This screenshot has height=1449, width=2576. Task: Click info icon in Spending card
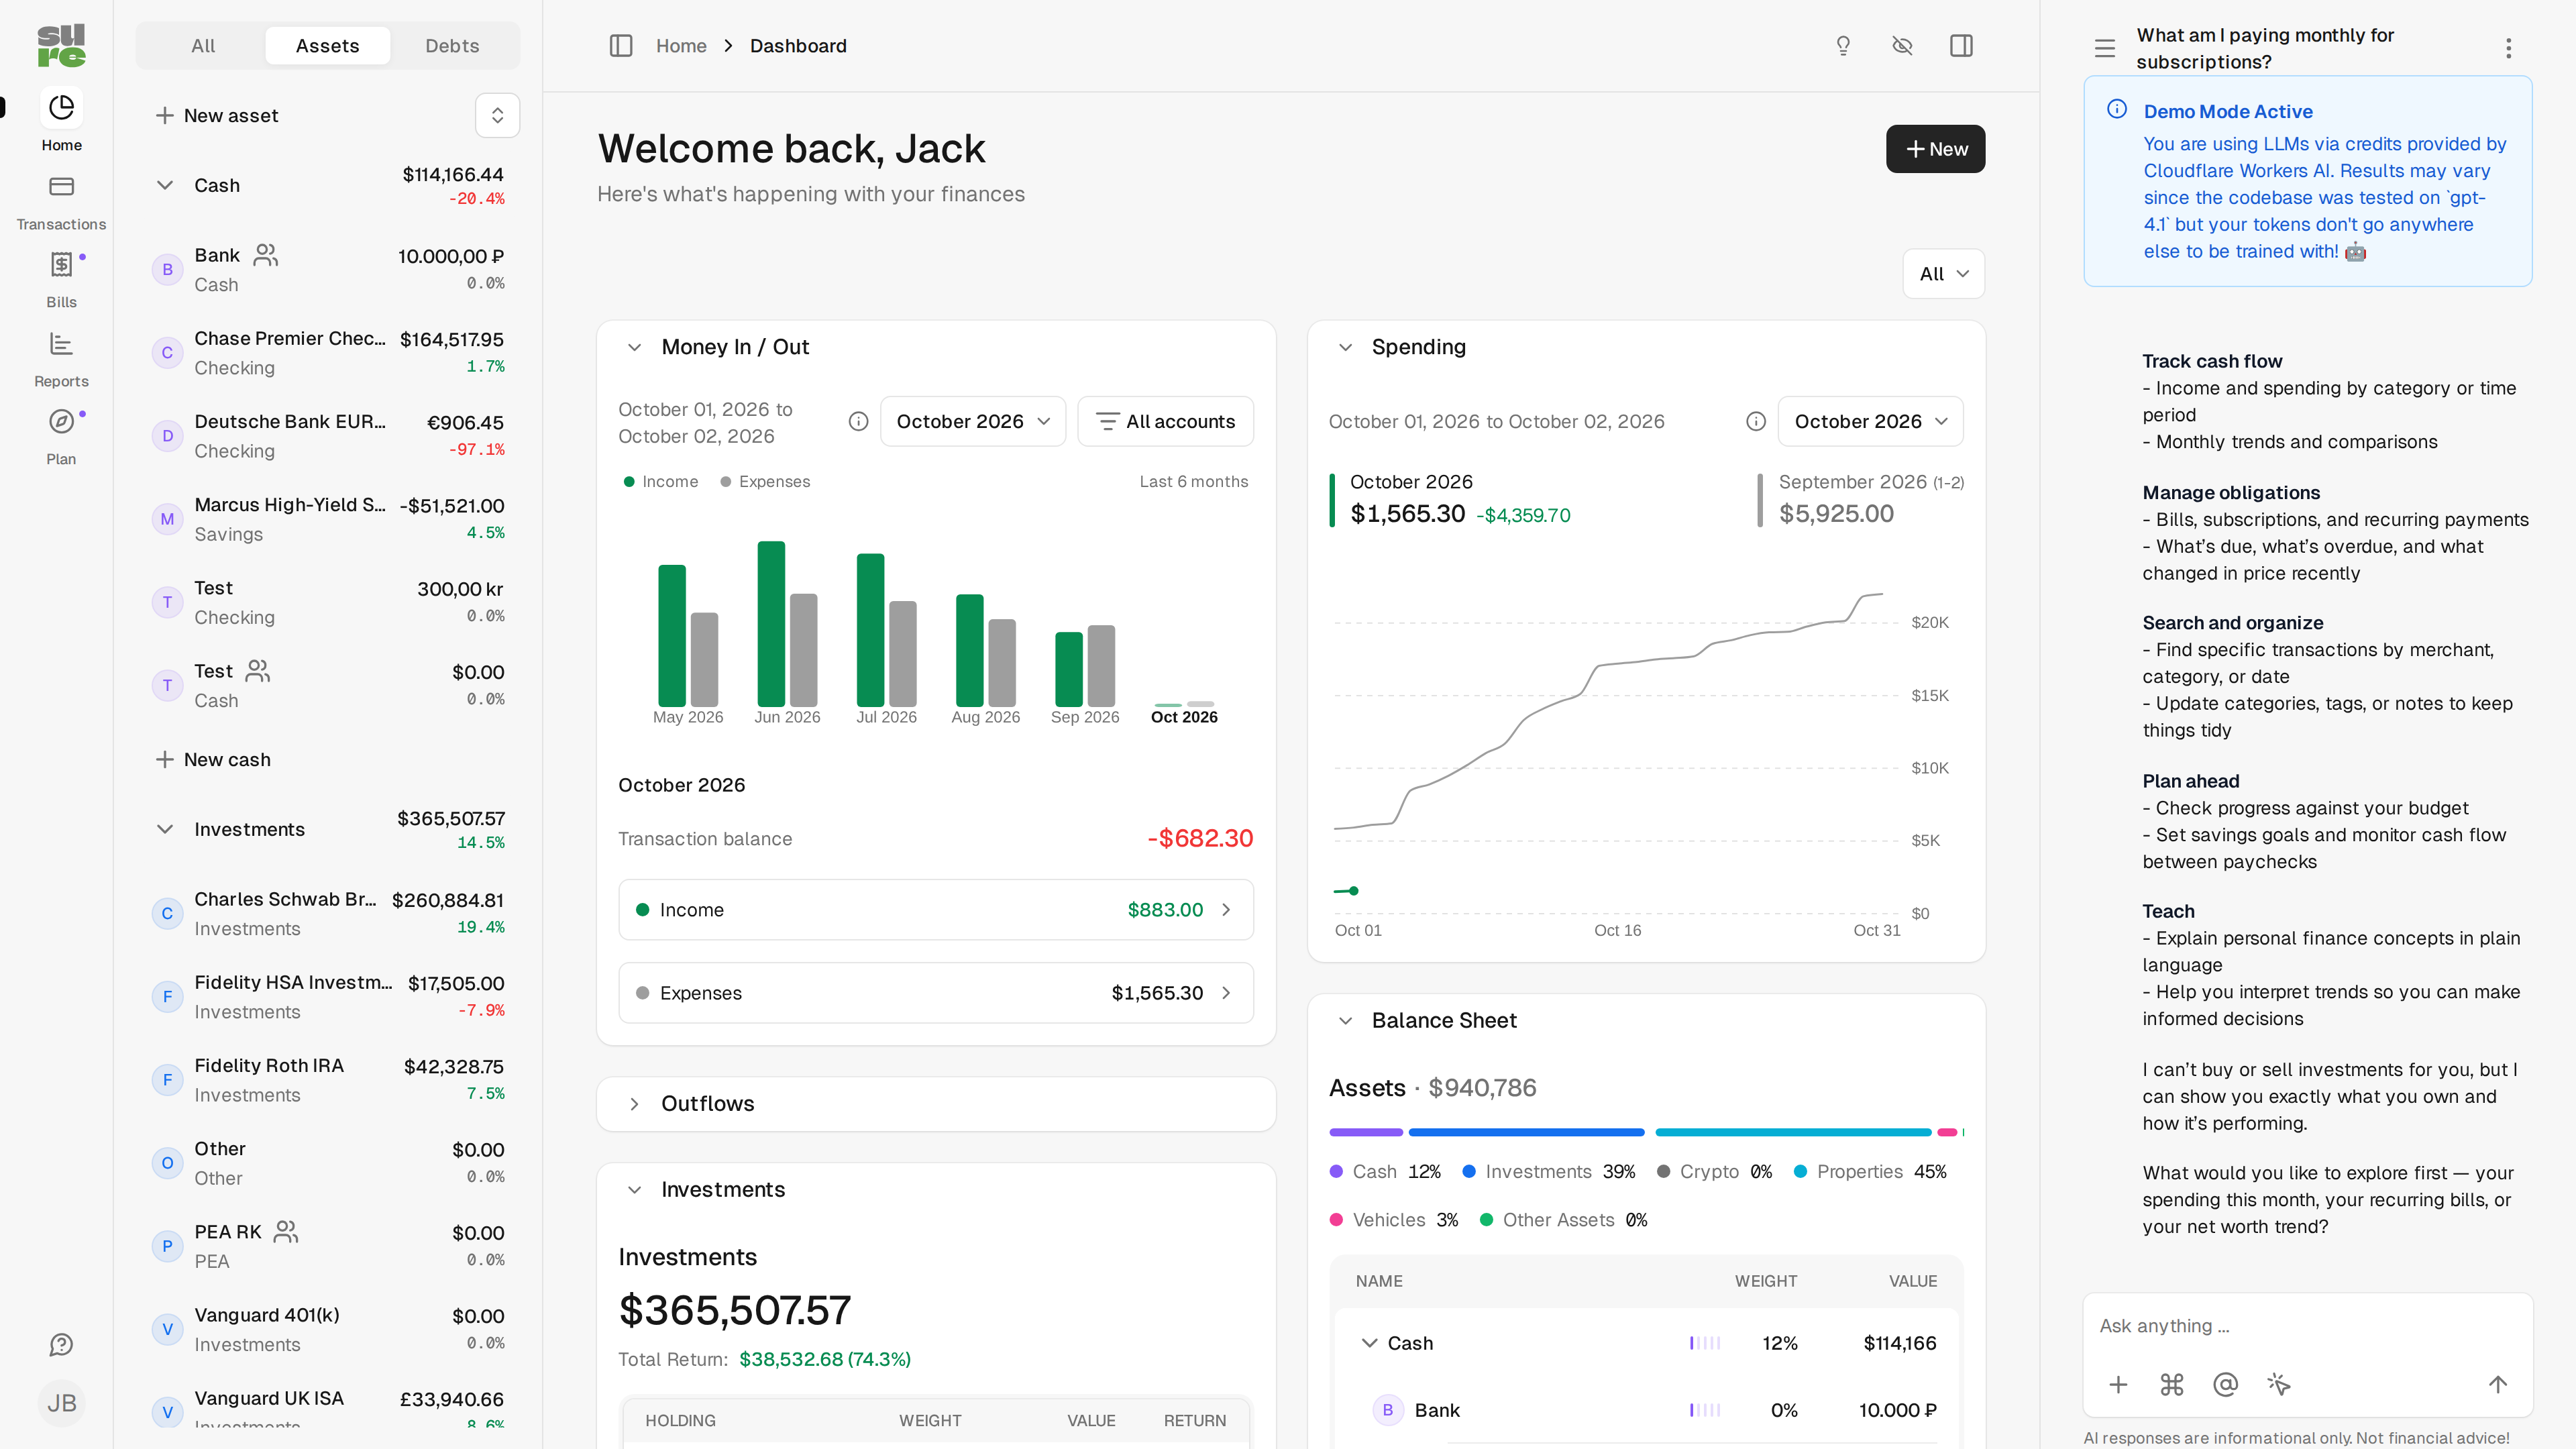coord(1755,421)
